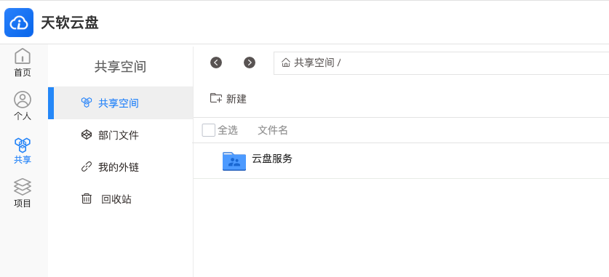This screenshot has width=609, height=277.
Task: Click the 文件名 column header
Action: [x=273, y=130]
